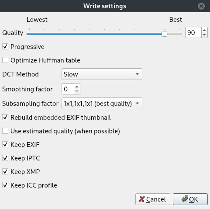This screenshot has height=209, width=210.
Task: Enable Optimize Huffman table
Action: [5, 60]
